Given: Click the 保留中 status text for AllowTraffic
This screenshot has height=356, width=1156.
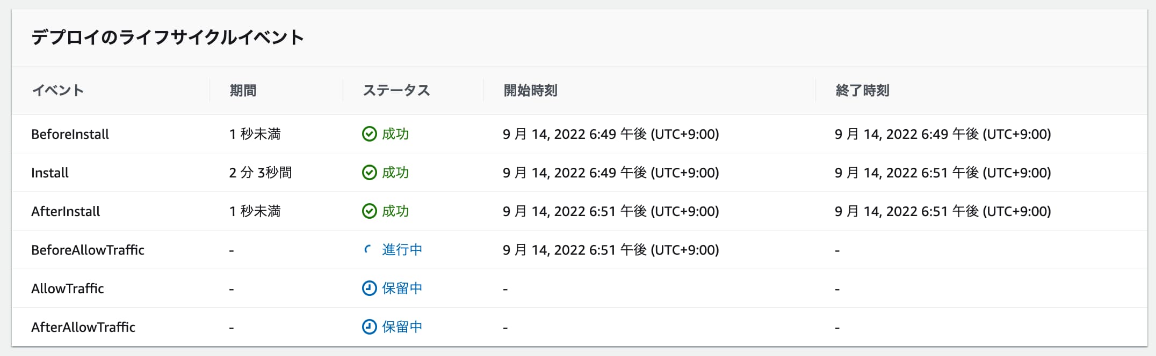Looking at the screenshot, I should coord(402,288).
